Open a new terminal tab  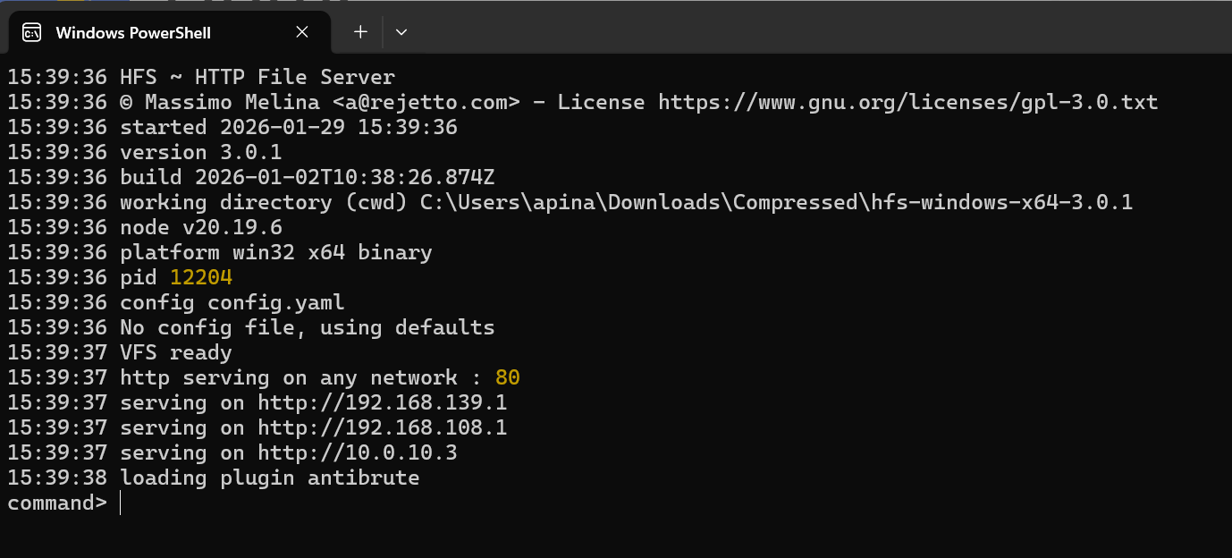[360, 32]
